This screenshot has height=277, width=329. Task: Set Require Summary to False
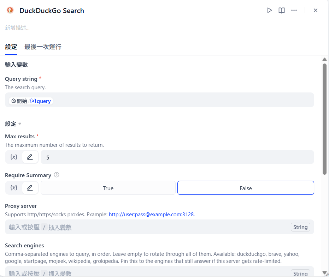pos(246,188)
